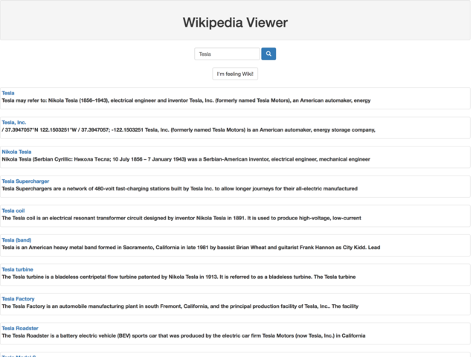476x357 pixels.
Task: Click the Wikipedia Viewer page heading
Action: pyautogui.click(x=235, y=23)
